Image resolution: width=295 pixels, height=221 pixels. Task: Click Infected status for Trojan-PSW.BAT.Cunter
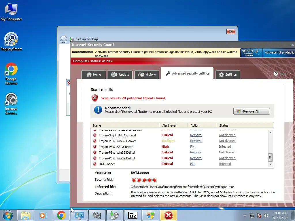coord(225,146)
